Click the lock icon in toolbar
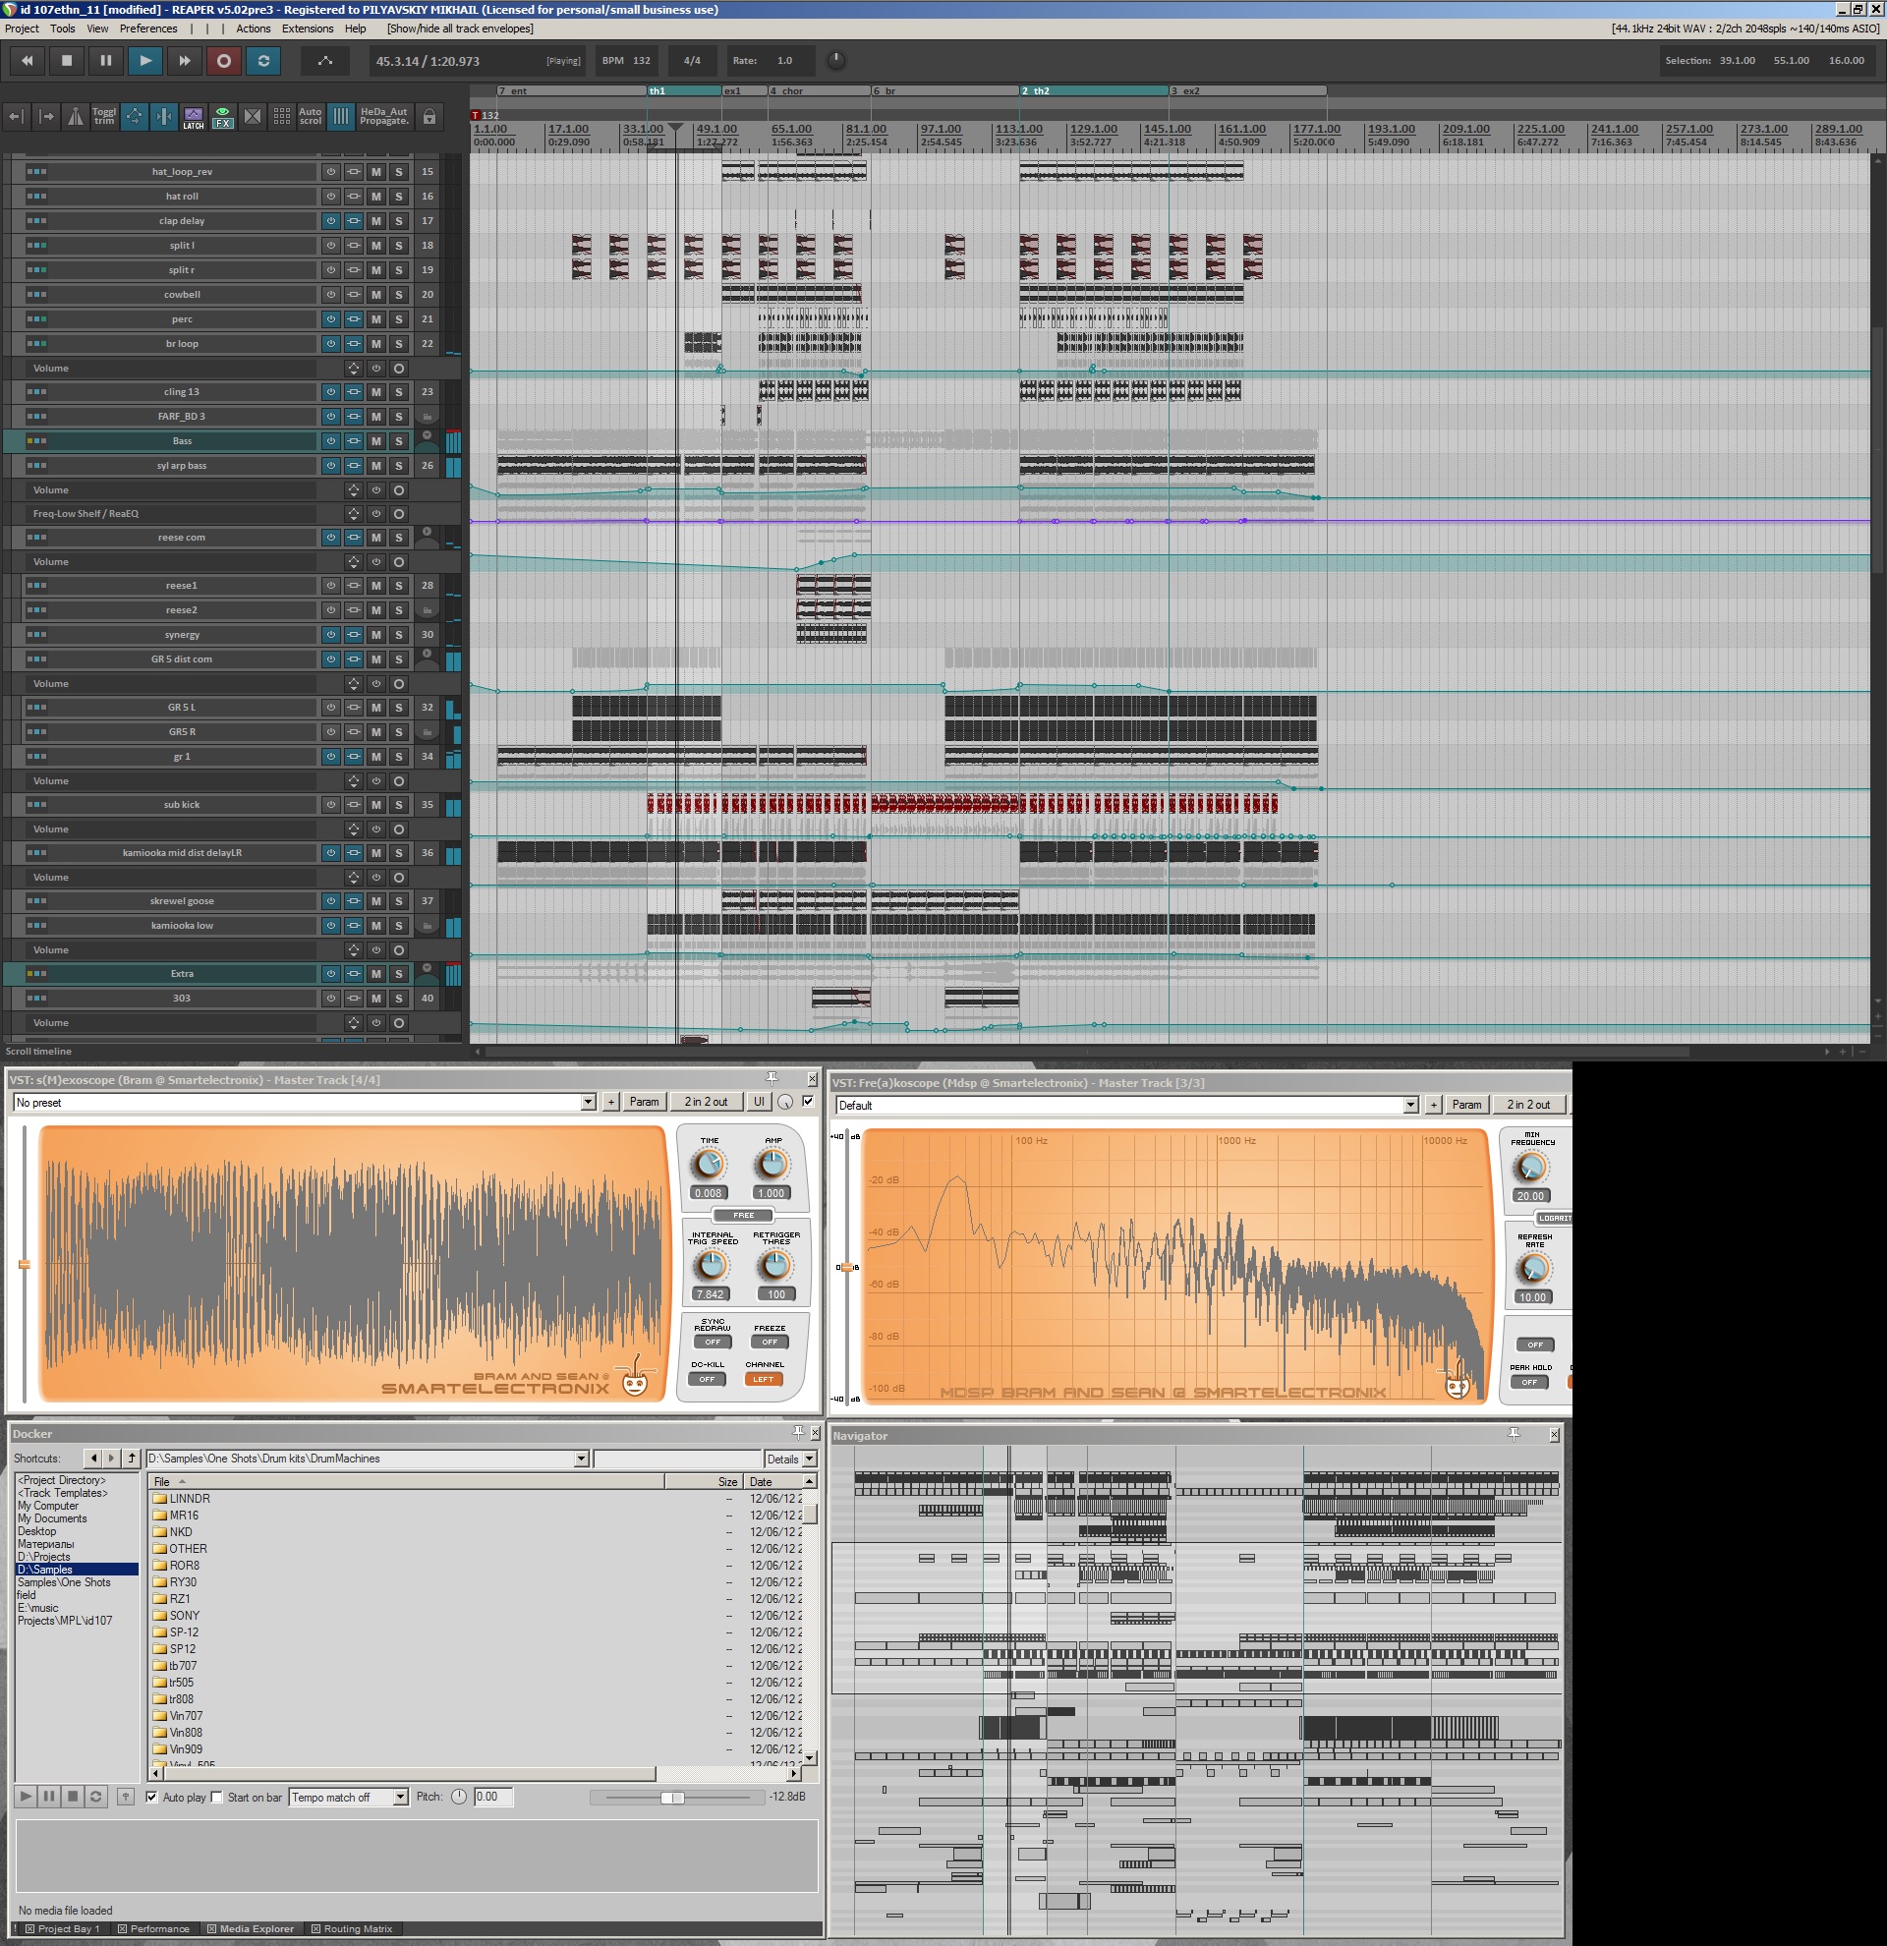Image resolution: width=1887 pixels, height=1946 pixels. [429, 116]
